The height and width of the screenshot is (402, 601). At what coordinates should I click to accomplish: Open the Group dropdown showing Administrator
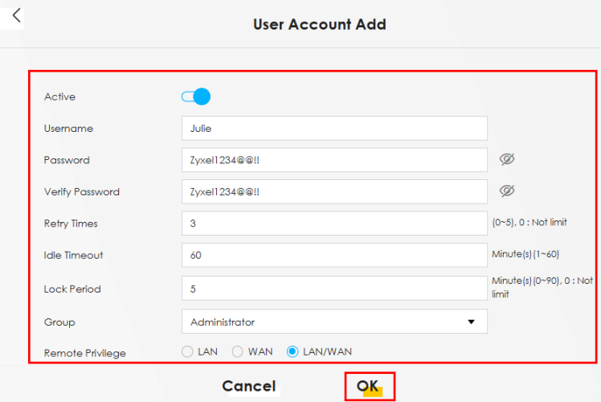(x=334, y=322)
